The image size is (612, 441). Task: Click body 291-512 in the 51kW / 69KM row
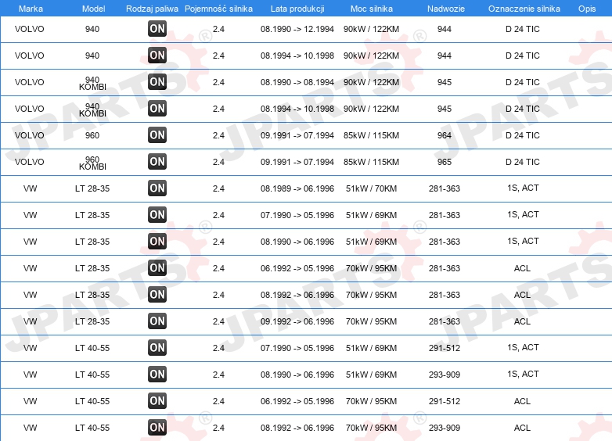(445, 348)
